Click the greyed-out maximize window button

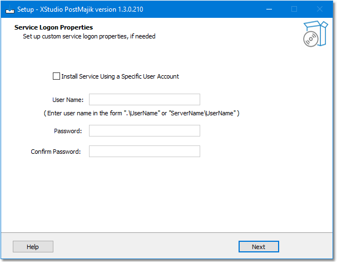coord(294,9)
